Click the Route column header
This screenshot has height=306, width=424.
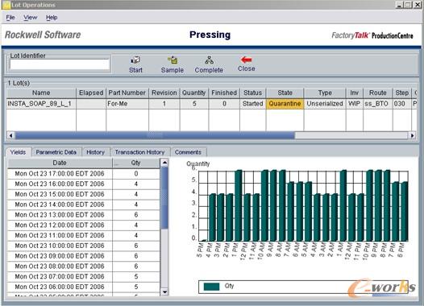pos(378,93)
